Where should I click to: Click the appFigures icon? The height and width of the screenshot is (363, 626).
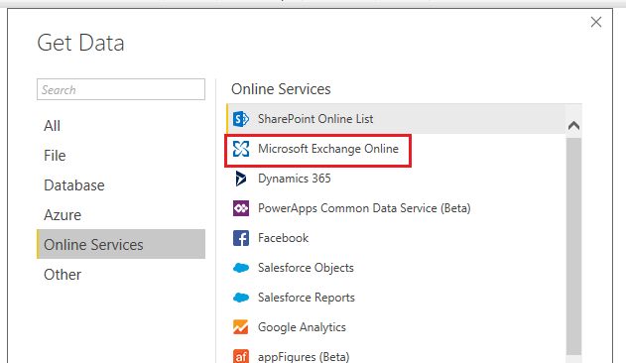pyautogui.click(x=241, y=356)
